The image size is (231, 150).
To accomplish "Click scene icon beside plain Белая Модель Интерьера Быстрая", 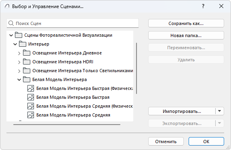I will (31, 97).
